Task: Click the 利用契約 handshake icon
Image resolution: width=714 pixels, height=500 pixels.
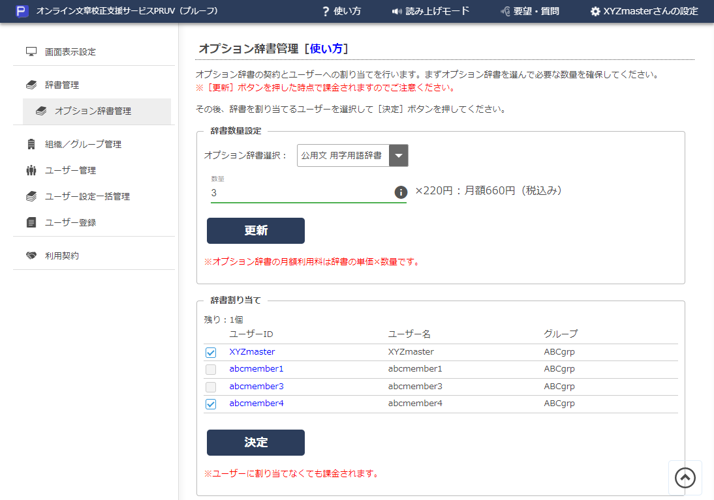Action: pos(31,256)
